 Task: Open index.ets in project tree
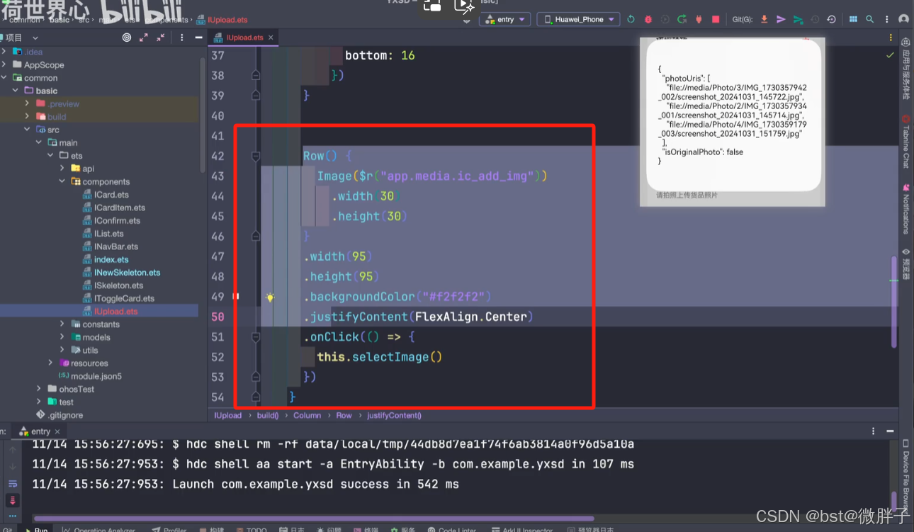pos(105,259)
